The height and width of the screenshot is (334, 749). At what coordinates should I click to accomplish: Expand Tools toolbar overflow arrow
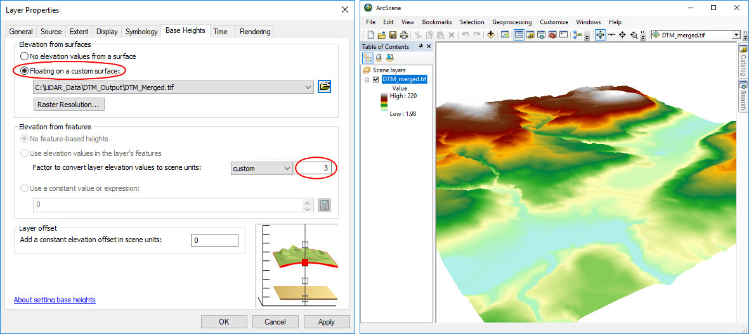click(x=643, y=35)
